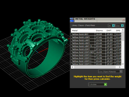Select the Yellow Gold:10KY row

[x=96, y=37]
